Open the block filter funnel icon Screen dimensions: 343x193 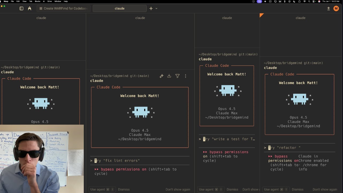(x=177, y=76)
